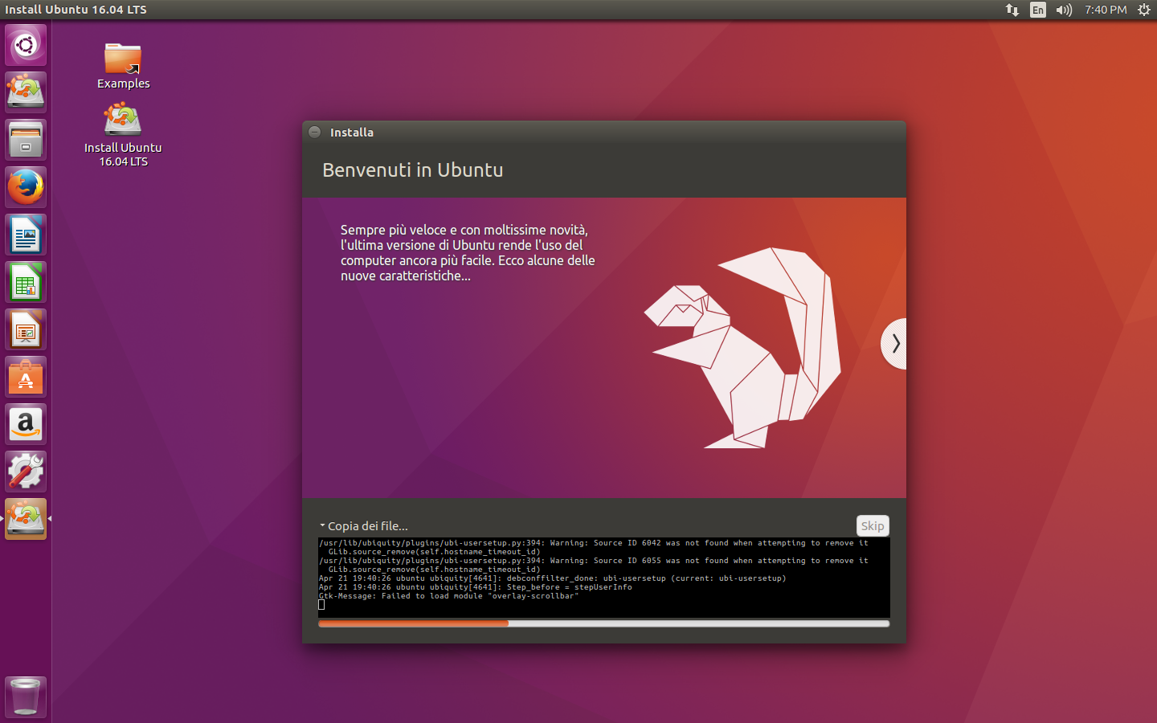Image resolution: width=1157 pixels, height=723 pixels.
Task: Open the Trash at the bottom of the dock
Action: (x=25, y=696)
